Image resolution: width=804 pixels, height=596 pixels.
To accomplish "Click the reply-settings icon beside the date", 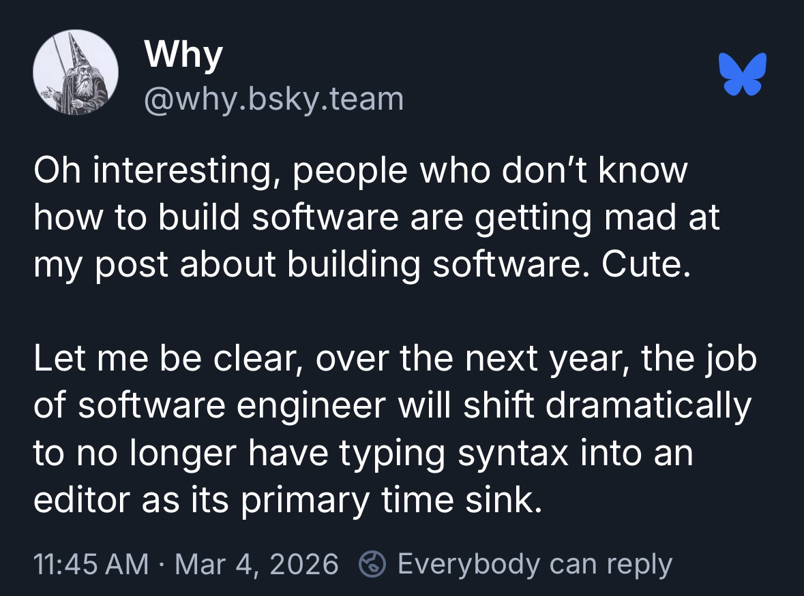I will click(x=372, y=564).
